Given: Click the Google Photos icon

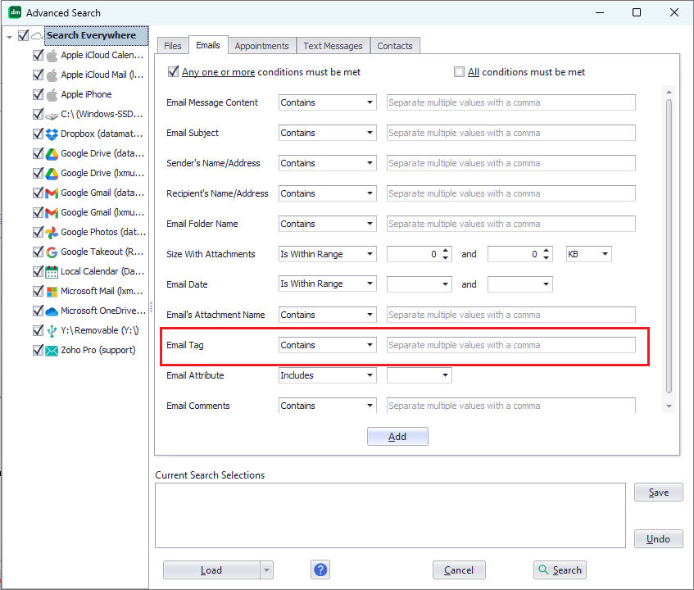Looking at the screenshot, I should (49, 232).
